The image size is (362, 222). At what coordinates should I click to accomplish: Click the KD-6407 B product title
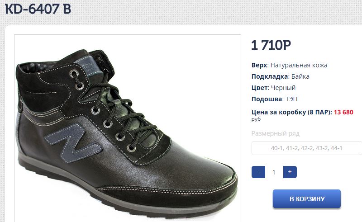tap(38, 9)
